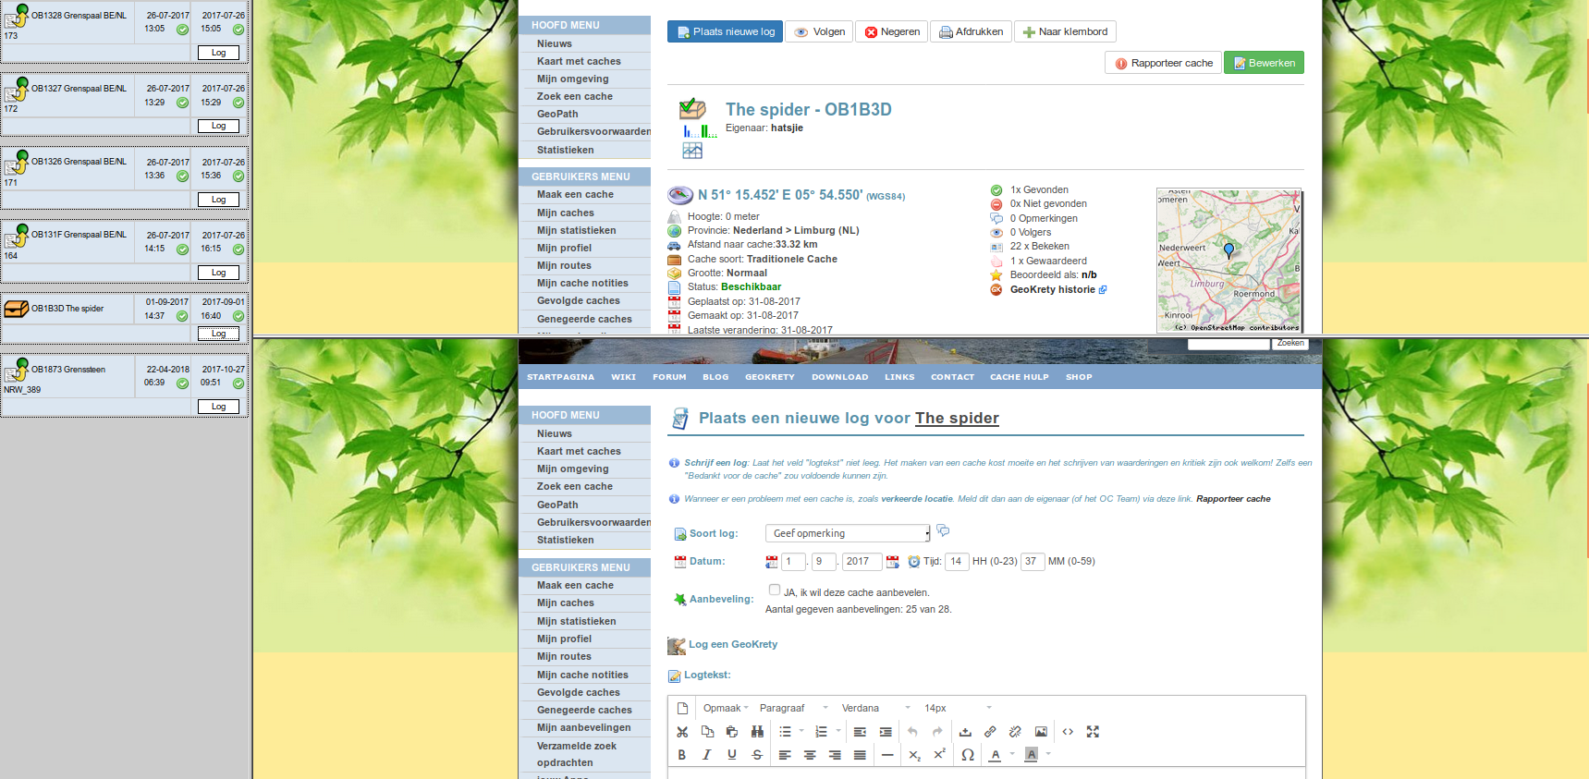Open the Verdana font family dropdown
Image resolution: width=1589 pixels, height=779 pixels.
[875, 708]
